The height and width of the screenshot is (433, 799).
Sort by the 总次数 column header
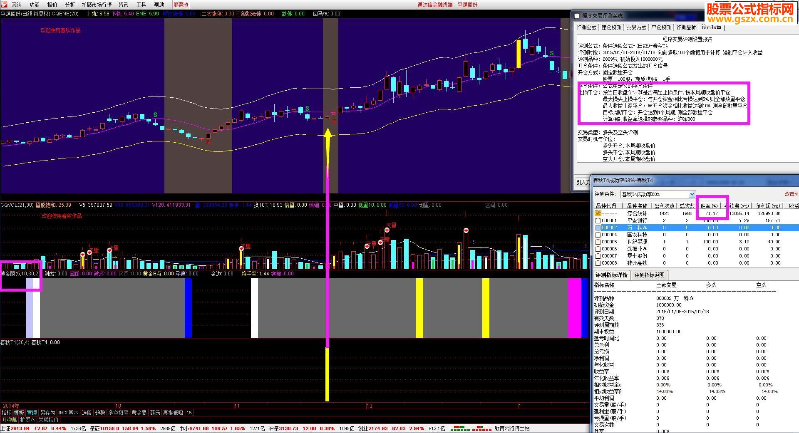[687, 206]
